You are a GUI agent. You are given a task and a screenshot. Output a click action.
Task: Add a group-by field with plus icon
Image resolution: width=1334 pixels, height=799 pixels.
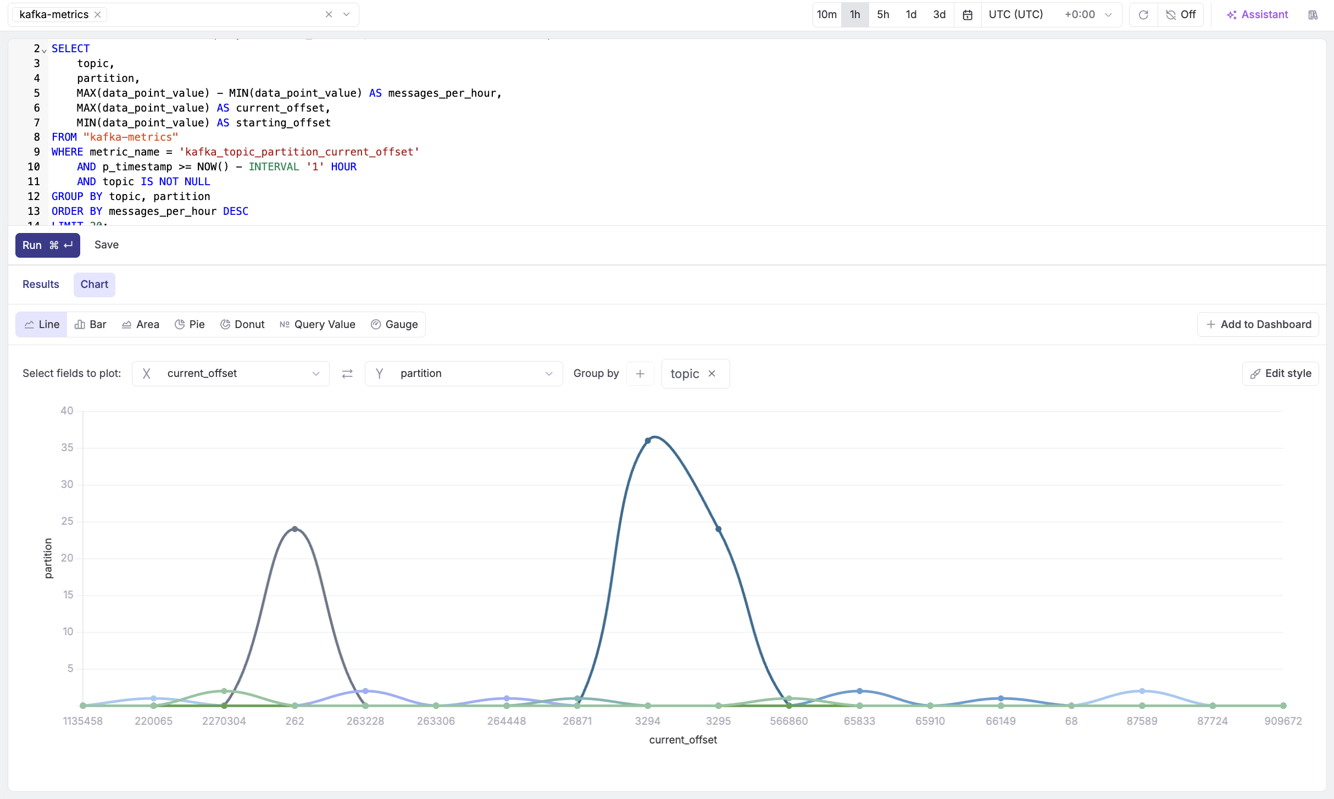(x=640, y=374)
